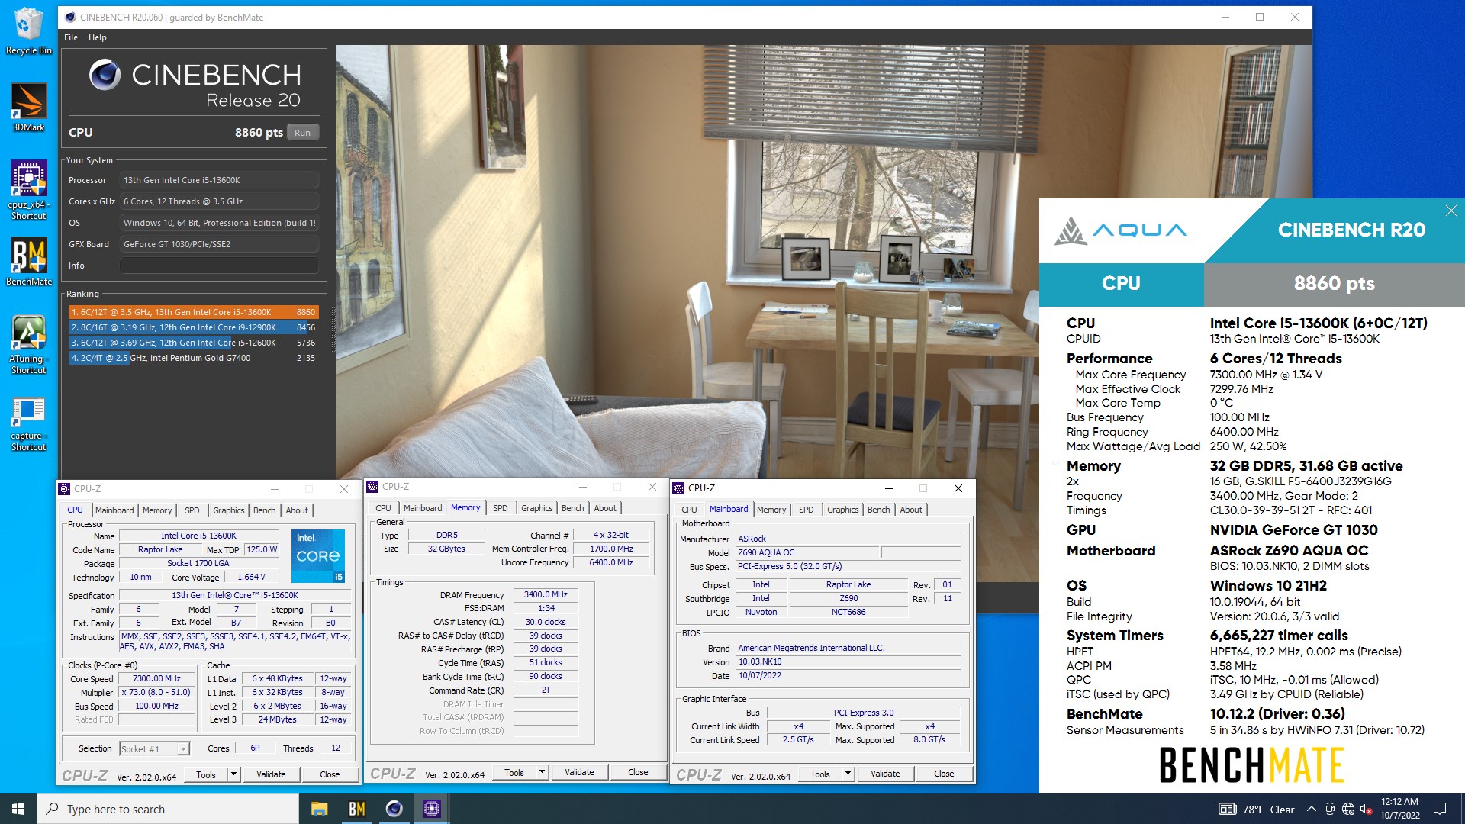
Task: Expand Tools dropdown arrow in middle CPU-Z
Action: click(x=542, y=772)
